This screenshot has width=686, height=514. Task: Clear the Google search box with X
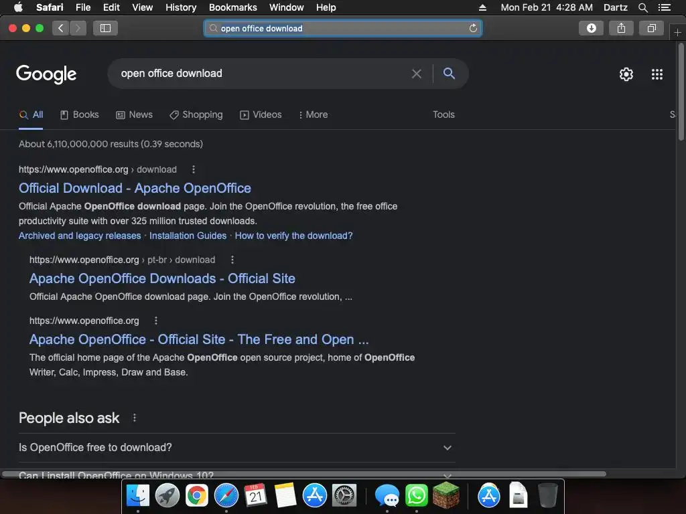[x=417, y=74]
